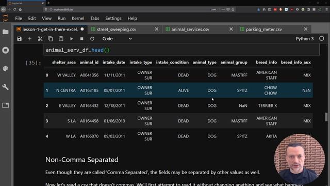
Task: Open the Commands palette sidebar icon
Action: tap(6, 69)
